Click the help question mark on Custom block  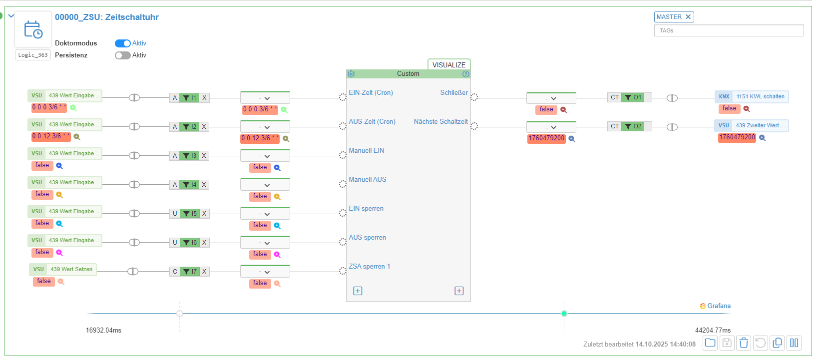[465, 74]
